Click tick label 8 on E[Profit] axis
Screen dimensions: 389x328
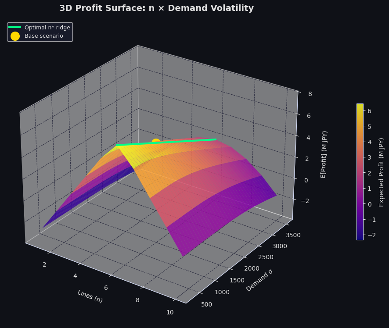[310, 94]
